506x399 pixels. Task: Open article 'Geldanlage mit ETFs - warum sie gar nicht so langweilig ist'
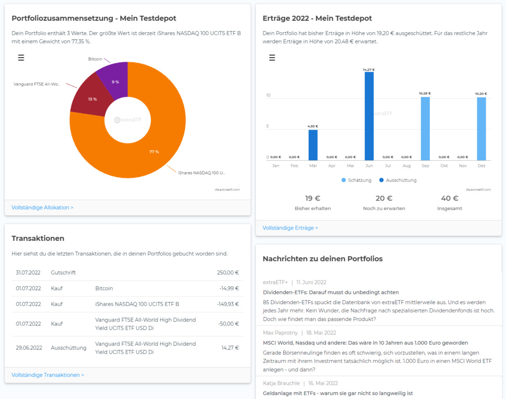[x=338, y=393]
